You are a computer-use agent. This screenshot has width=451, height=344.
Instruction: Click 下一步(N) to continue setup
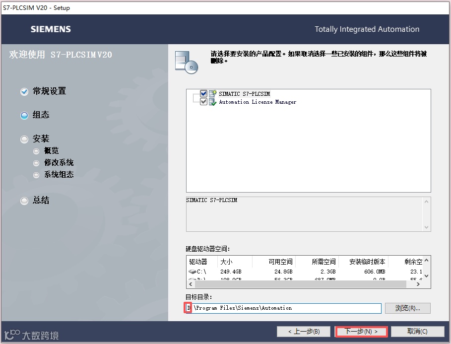click(x=361, y=331)
